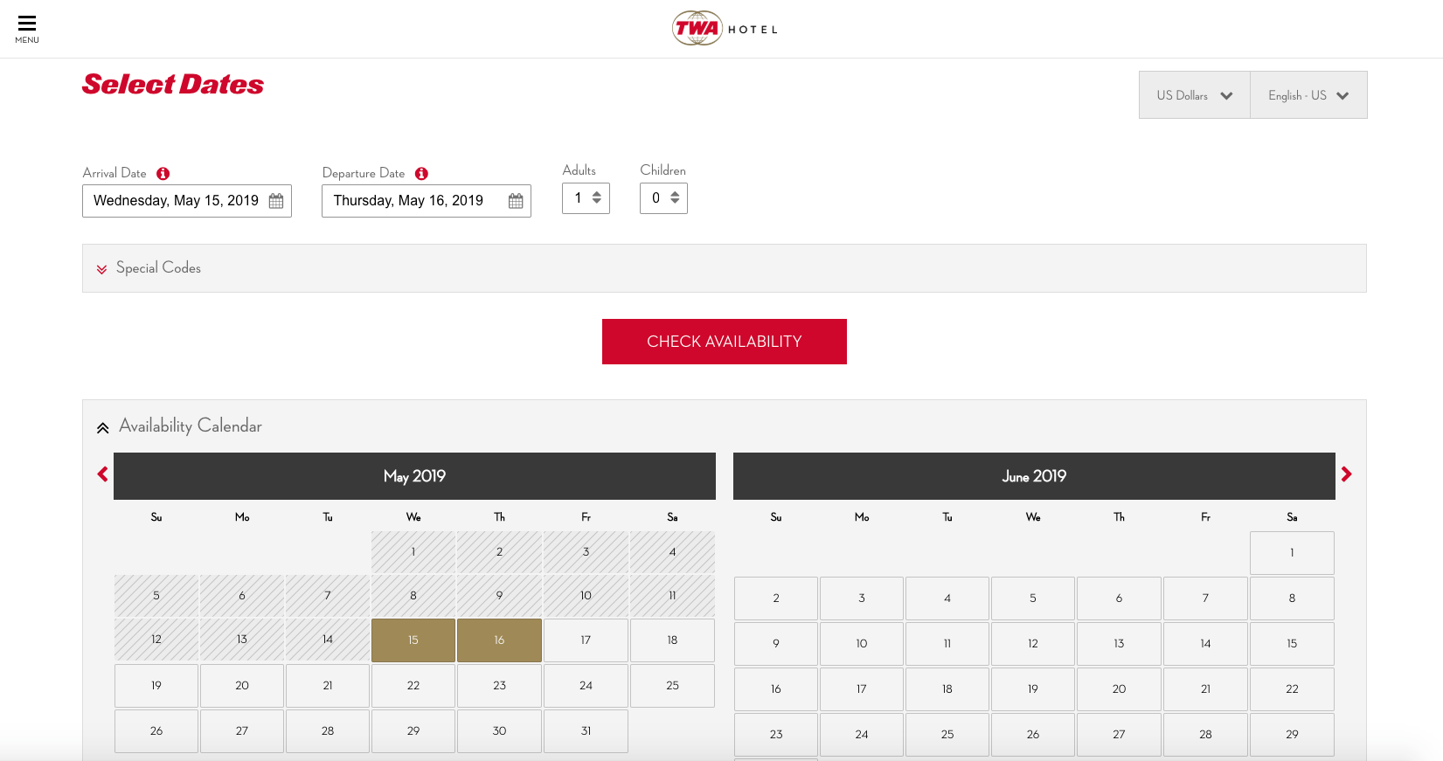This screenshot has height=761, width=1443.
Task: Select May 17 in the calendar
Action: coord(586,640)
